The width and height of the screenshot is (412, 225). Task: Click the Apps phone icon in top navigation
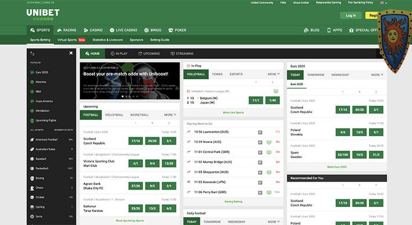click(328, 30)
